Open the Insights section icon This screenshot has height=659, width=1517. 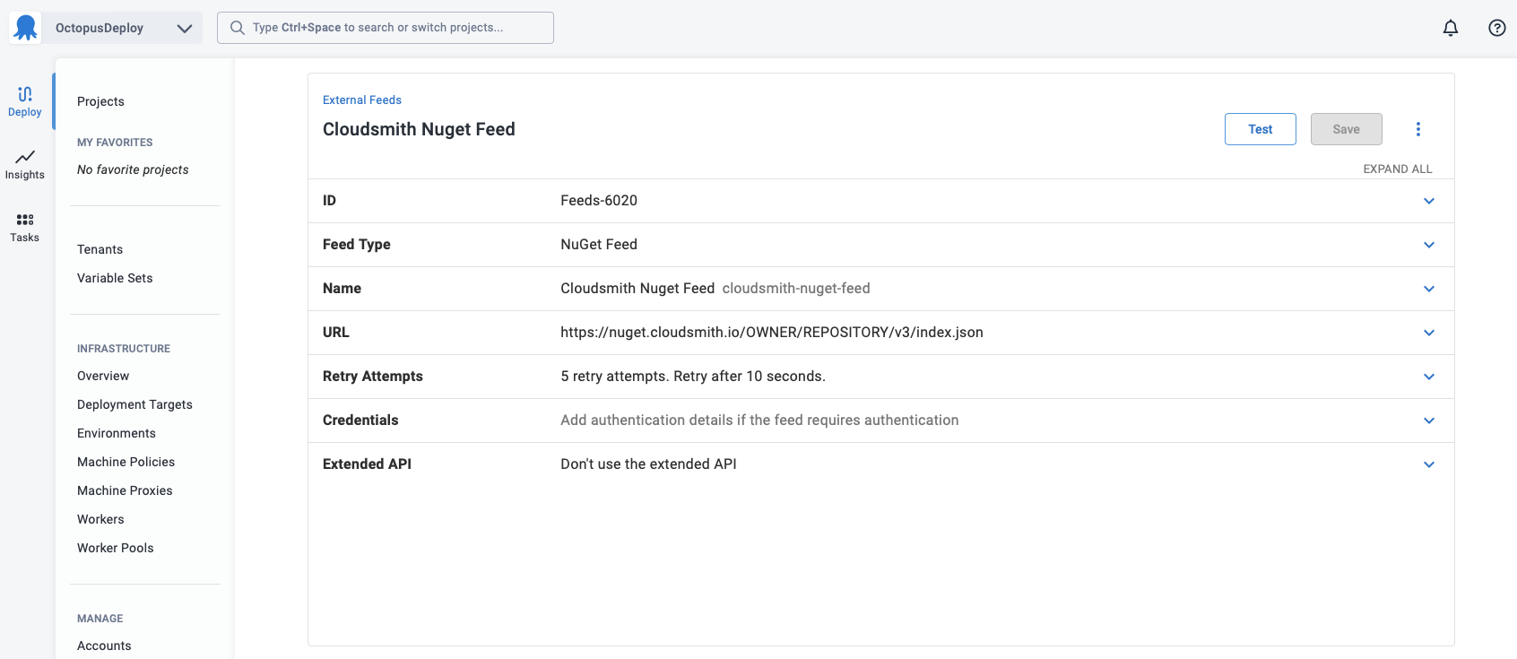click(25, 164)
